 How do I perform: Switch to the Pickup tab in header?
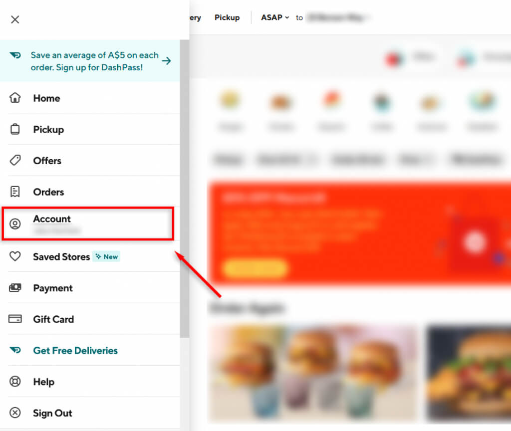coord(227,17)
